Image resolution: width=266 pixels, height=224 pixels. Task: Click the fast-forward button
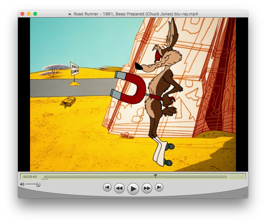(x=147, y=188)
